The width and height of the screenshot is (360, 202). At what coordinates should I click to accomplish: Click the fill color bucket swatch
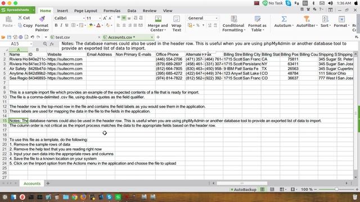point(91,25)
